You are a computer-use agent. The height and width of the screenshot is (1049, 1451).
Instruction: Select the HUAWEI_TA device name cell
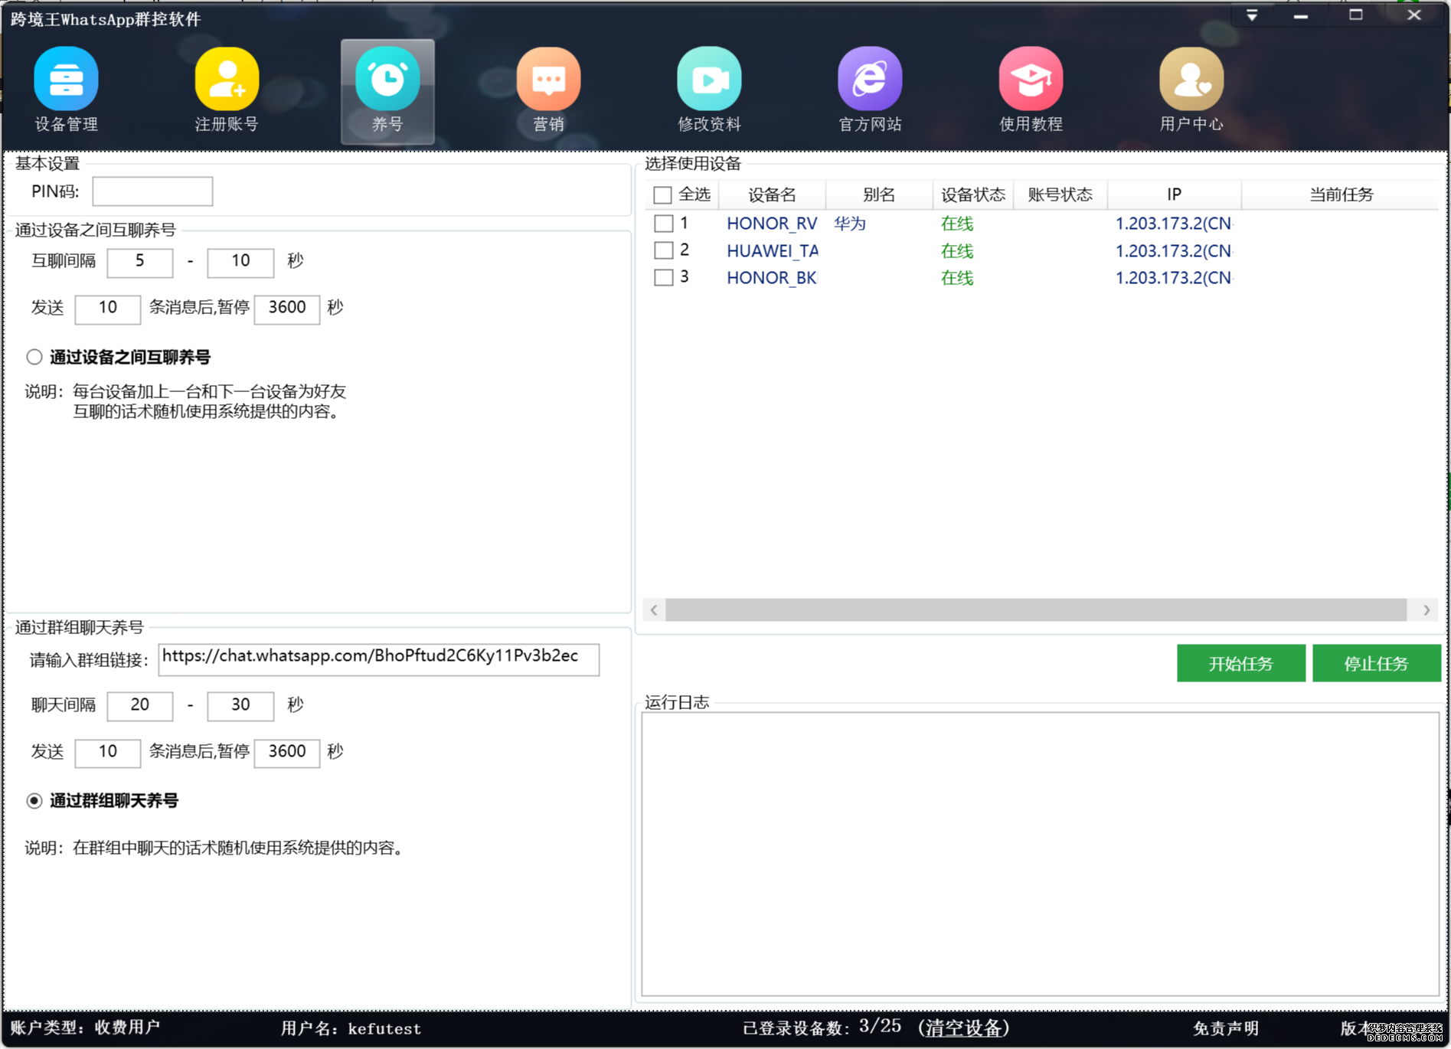(x=772, y=251)
